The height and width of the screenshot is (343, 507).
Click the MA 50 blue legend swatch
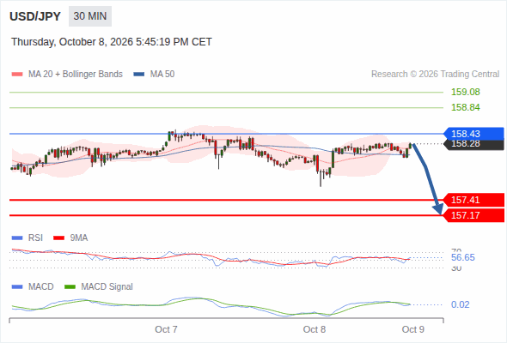139,75
